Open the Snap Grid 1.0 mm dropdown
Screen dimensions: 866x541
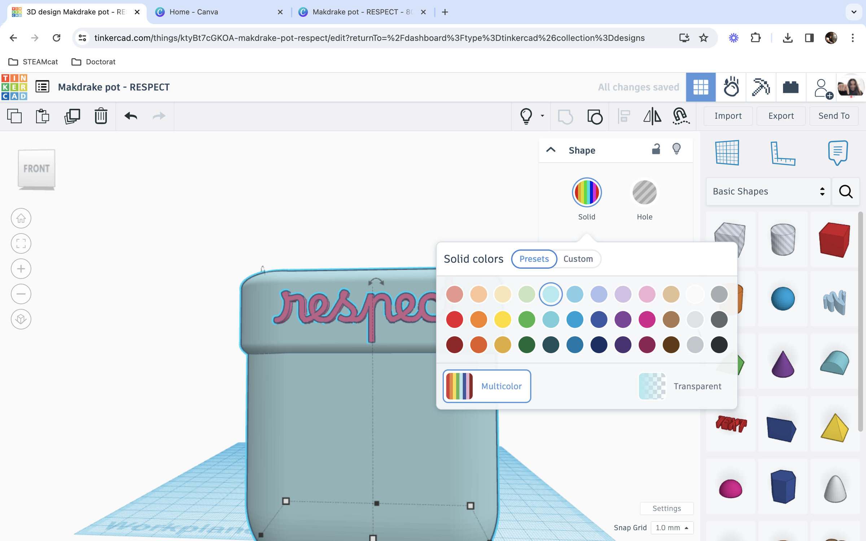point(672,528)
